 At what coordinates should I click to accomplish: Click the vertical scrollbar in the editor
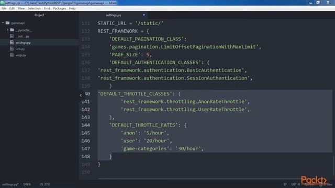pyautogui.click(x=333, y=165)
